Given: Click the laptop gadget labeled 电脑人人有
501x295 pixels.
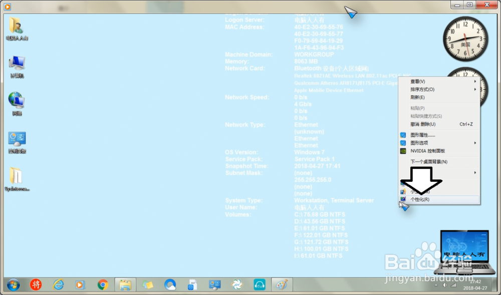Looking at the screenshot, I should click(465, 252).
